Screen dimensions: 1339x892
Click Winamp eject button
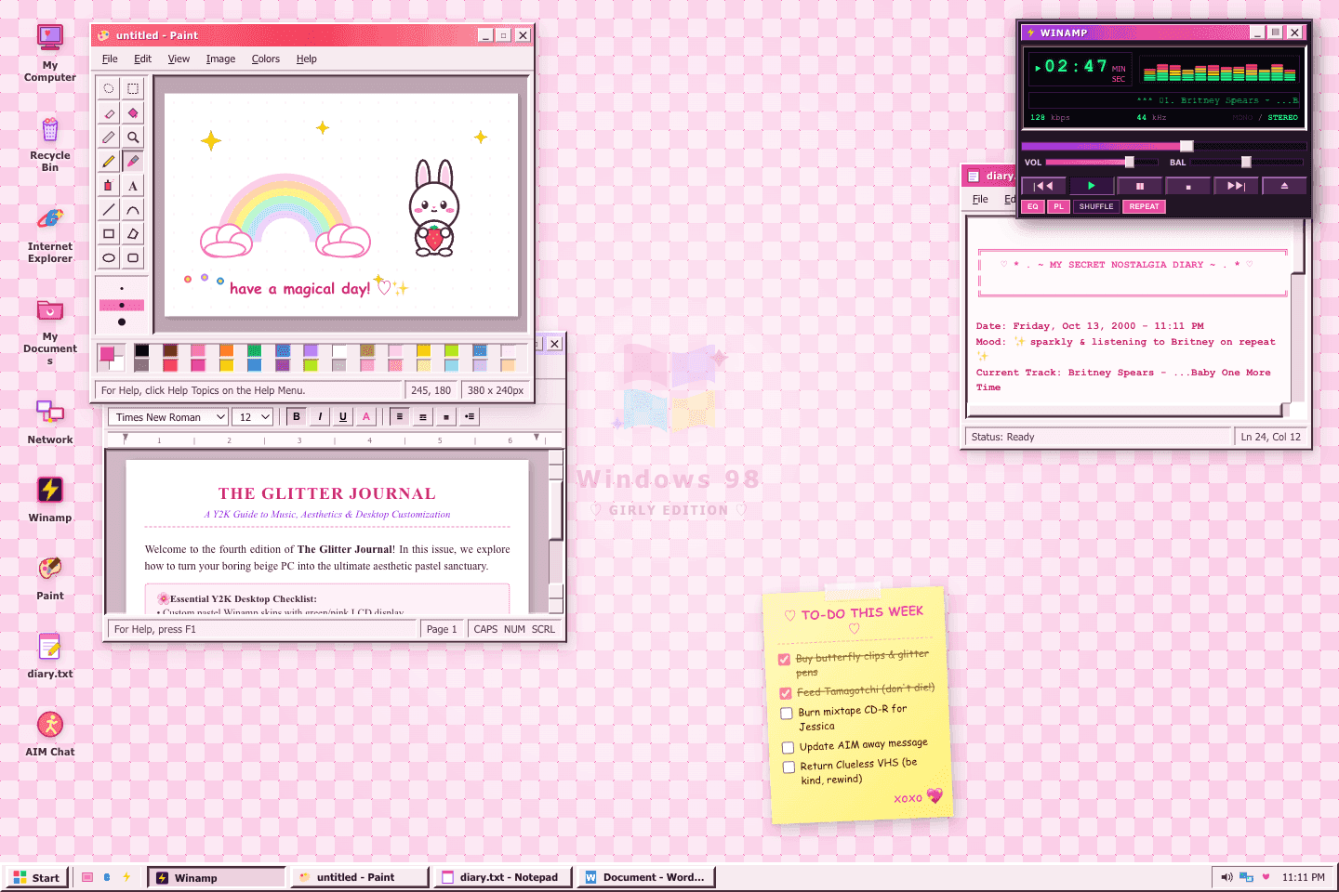pos(1284,186)
